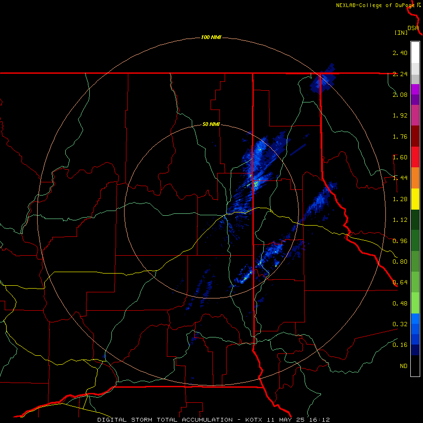Click the "0.16" legend value
423x423 pixels.
coord(400,345)
